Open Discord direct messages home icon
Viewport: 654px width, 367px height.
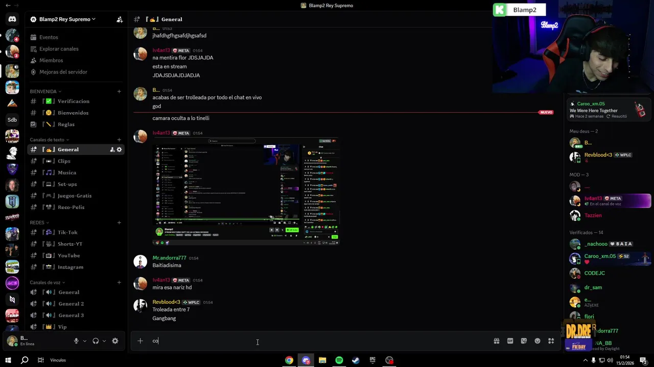12,19
